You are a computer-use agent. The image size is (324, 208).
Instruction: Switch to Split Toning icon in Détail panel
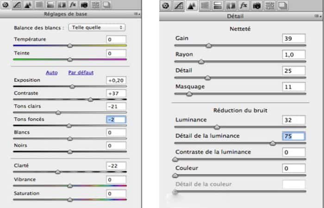(x=218, y=6)
